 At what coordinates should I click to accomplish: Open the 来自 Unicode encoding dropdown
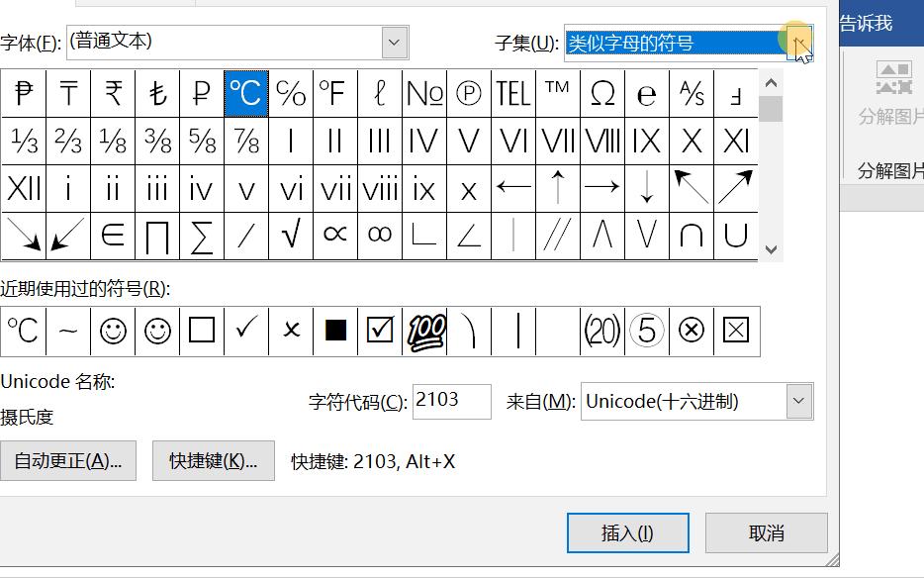click(x=797, y=401)
